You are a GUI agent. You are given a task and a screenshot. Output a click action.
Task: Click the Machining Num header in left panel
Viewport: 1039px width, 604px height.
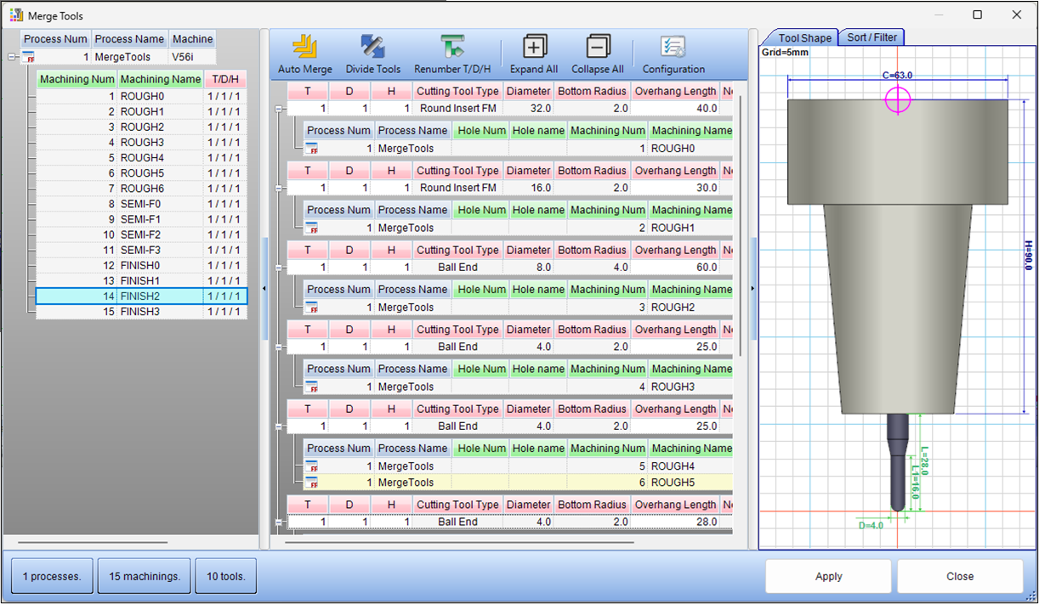pyautogui.click(x=77, y=80)
